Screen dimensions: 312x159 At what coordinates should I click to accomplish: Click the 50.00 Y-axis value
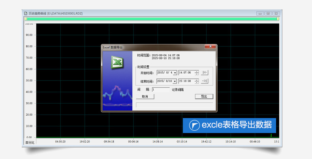click(29, 81)
